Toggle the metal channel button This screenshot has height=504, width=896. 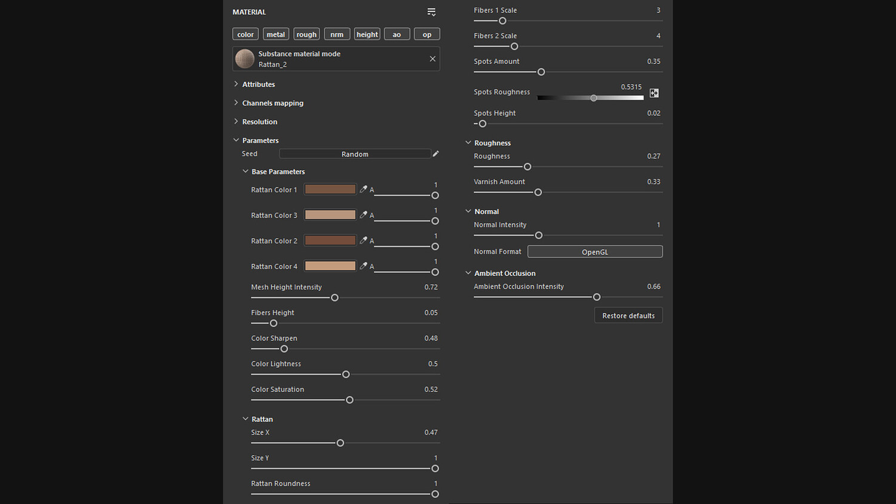pos(275,35)
